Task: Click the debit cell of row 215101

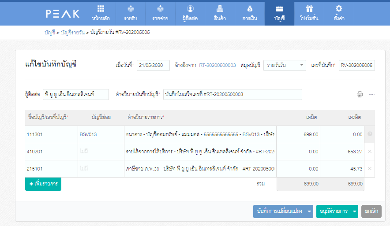Action: (298, 169)
